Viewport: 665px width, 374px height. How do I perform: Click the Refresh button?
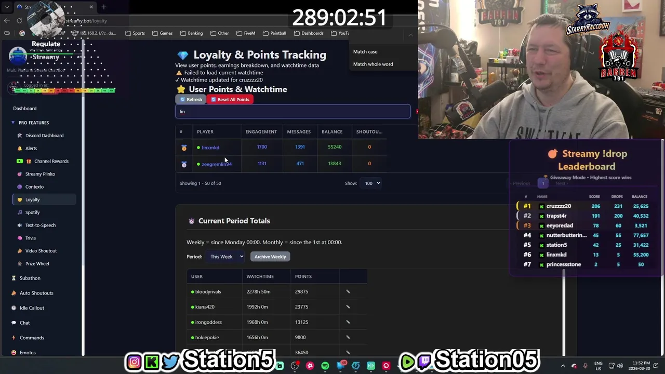tap(191, 99)
